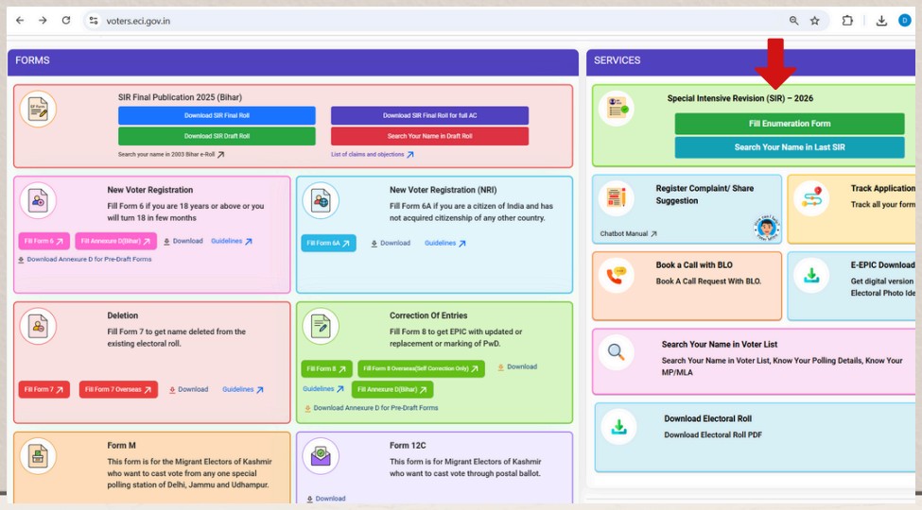The width and height of the screenshot is (922, 510).
Task: Open List of claims and objections link
Action: (372, 154)
